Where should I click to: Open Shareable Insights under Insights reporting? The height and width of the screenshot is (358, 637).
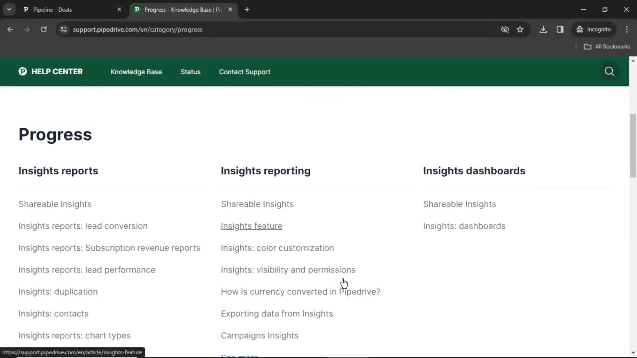(257, 204)
